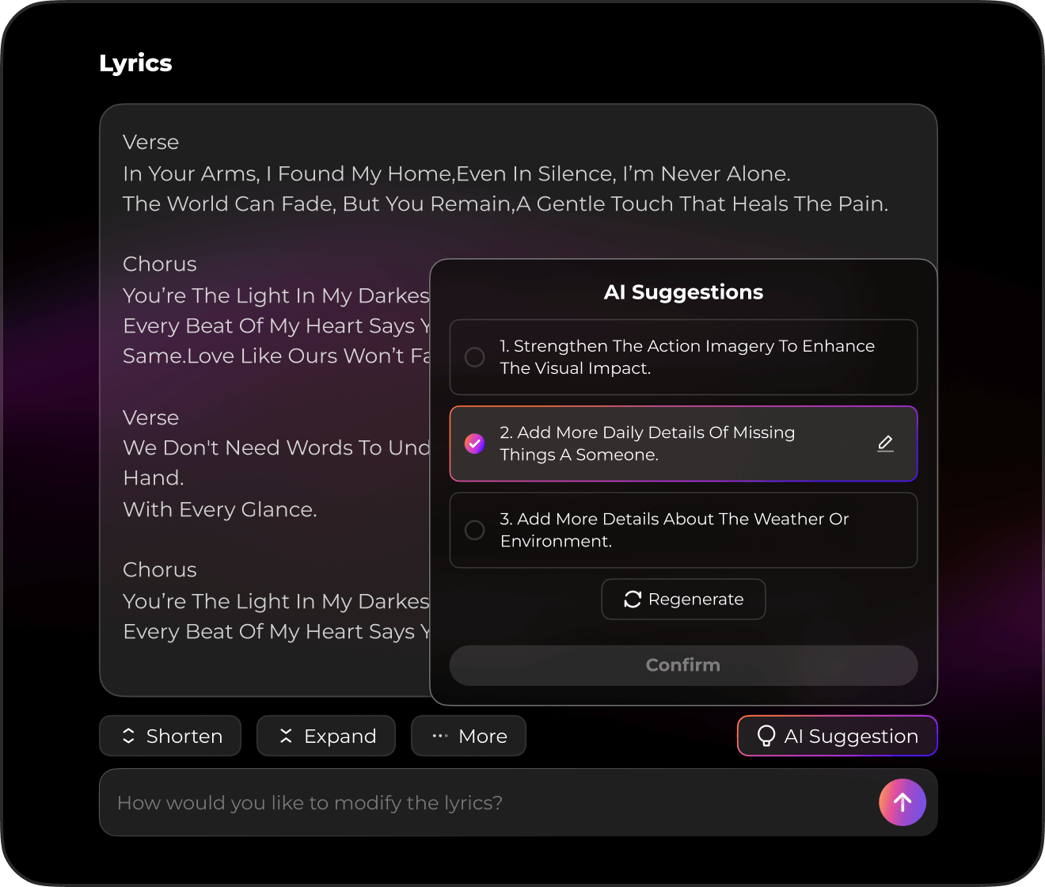Click the Expand arrows icon
1045x887 pixels.
[286, 736]
